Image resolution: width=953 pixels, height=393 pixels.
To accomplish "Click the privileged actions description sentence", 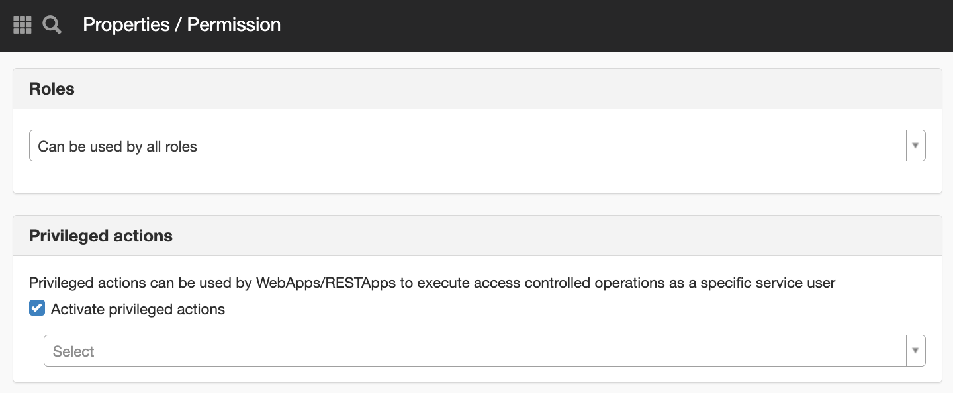I will (432, 283).
